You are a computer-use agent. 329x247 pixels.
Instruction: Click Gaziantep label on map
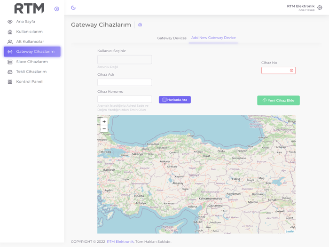tap(215, 206)
